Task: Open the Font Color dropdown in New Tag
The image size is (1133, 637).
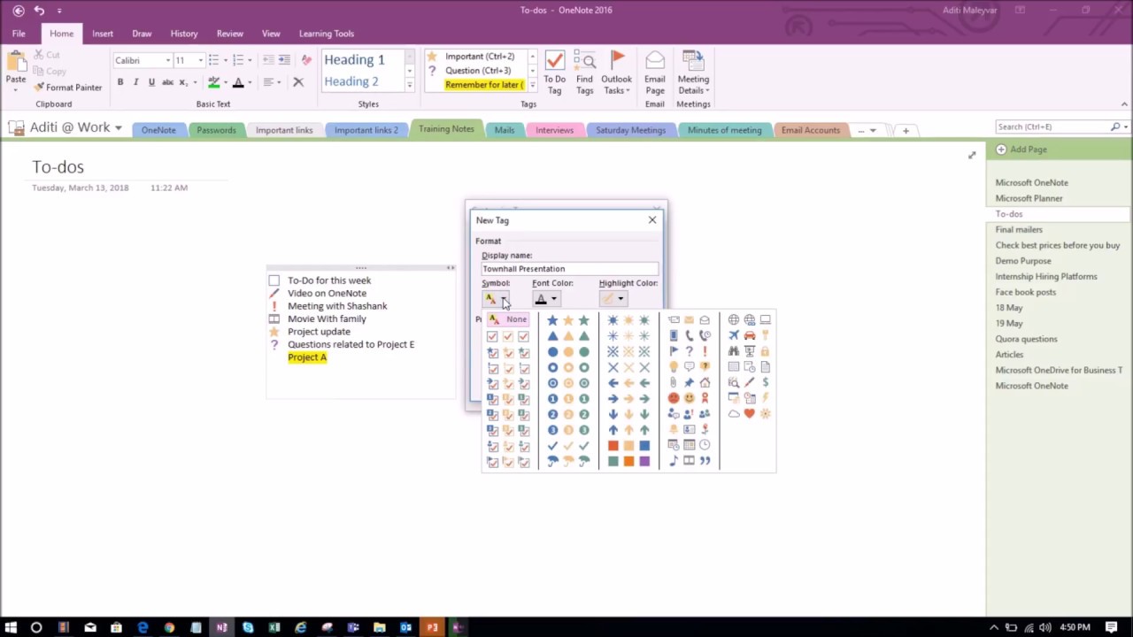Action: click(x=546, y=299)
